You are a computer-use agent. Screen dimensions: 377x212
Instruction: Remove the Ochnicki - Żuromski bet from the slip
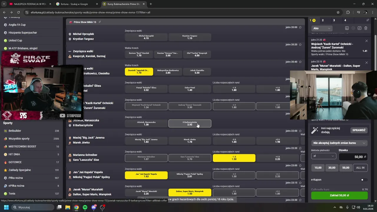coord(366,41)
